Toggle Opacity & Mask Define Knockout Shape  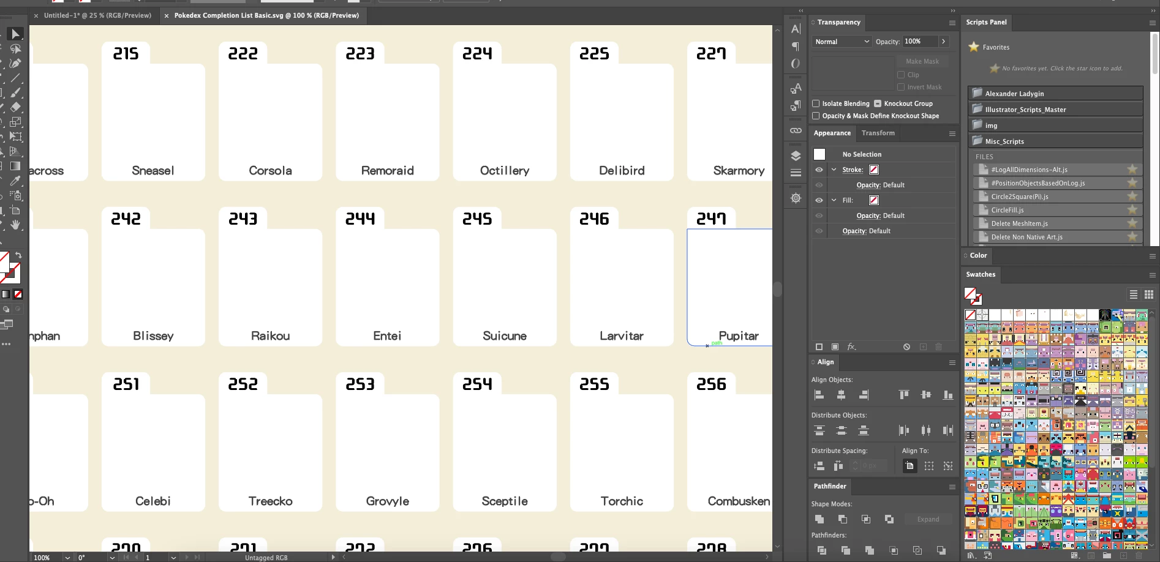pyautogui.click(x=816, y=116)
